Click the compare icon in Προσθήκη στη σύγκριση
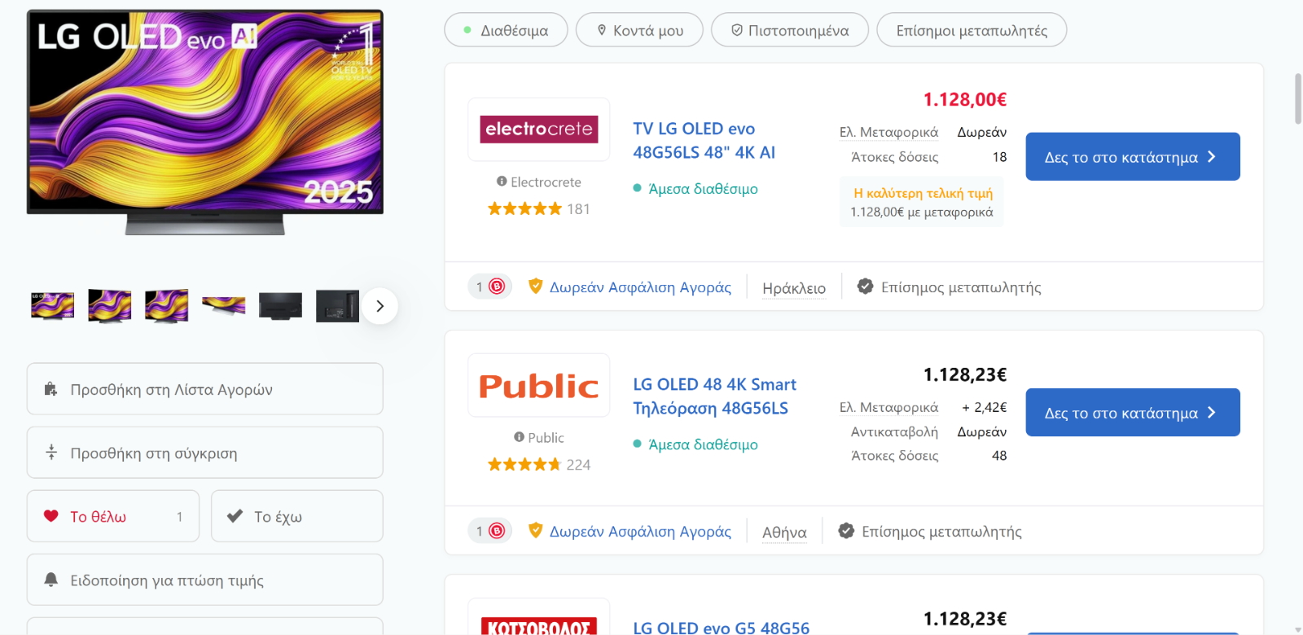The image size is (1303, 635). pos(50,453)
